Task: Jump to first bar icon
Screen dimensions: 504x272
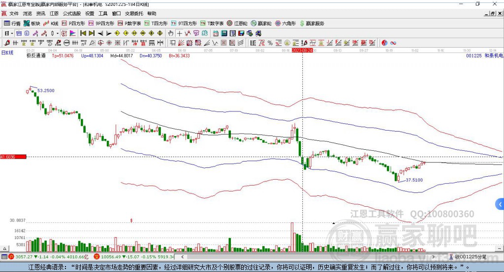Action: point(83,33)
